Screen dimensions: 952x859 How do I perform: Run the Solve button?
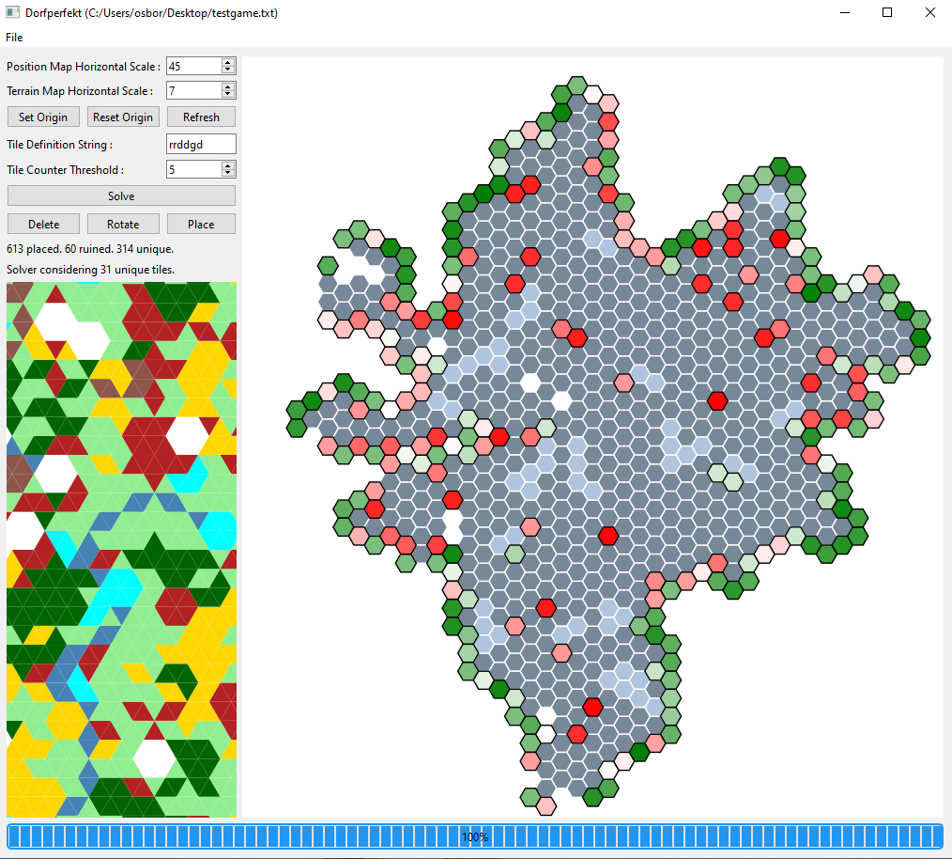pos(121,196)
